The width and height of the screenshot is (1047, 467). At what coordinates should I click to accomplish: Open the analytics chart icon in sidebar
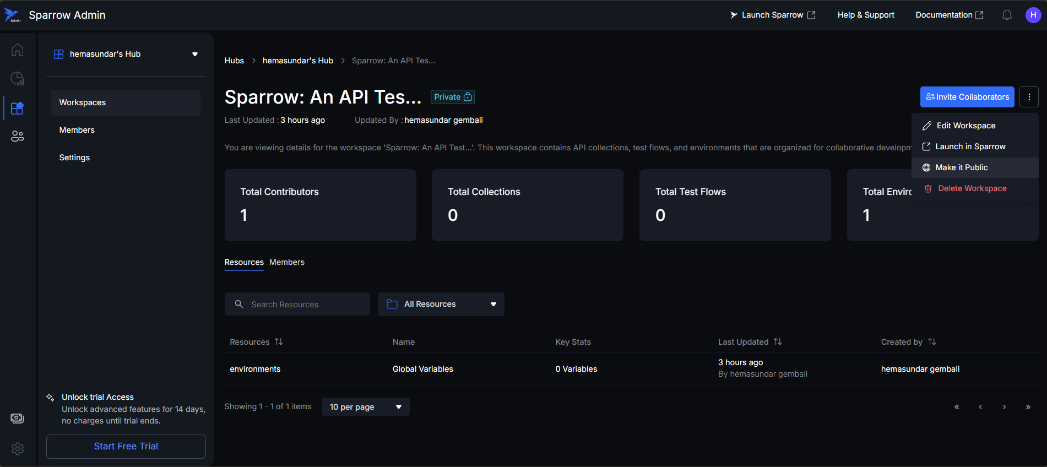click(17, 79)
